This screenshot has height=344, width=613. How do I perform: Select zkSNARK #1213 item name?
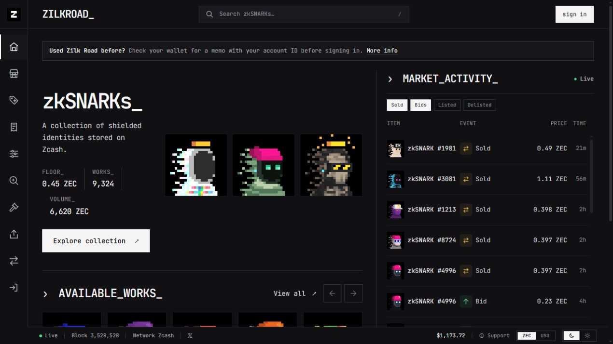[432, 210]
